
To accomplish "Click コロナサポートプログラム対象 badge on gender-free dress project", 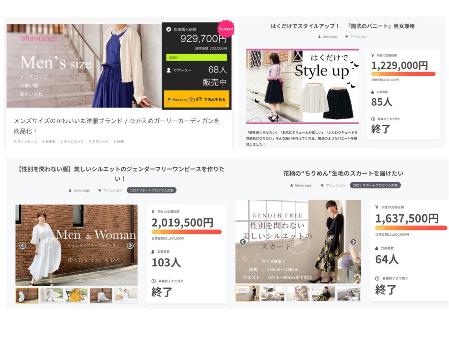I will [151, 190].
